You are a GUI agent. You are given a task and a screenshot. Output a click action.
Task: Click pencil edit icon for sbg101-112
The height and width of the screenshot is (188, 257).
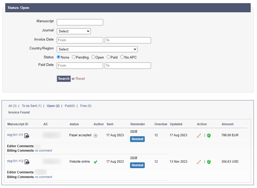click(199, 162)
